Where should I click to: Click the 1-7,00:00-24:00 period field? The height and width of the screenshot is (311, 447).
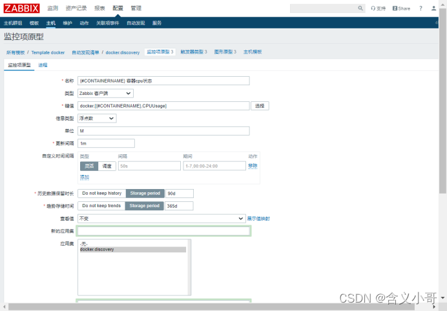point(214,166)
